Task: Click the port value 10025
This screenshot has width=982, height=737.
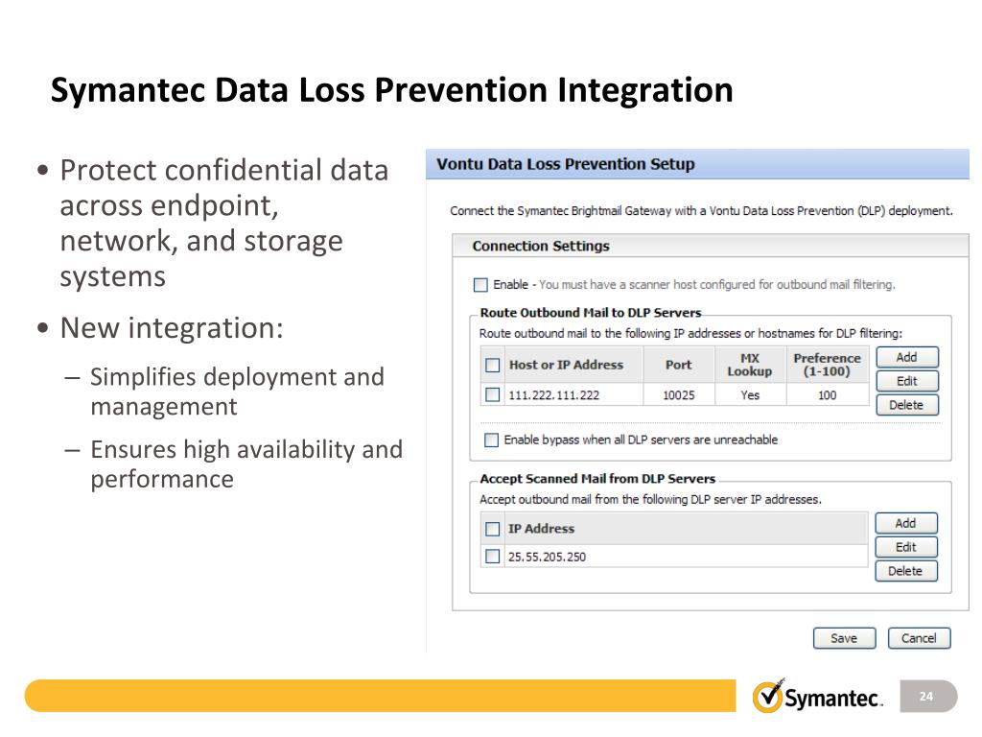Action: tap(679, 395)
